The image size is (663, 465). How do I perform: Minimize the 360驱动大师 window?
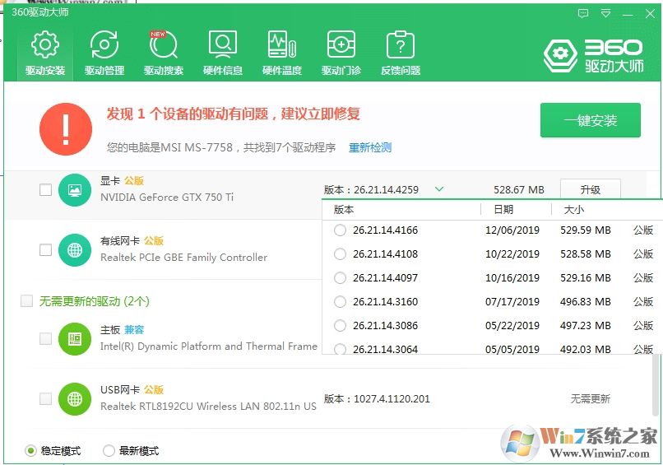click(628, 14)
